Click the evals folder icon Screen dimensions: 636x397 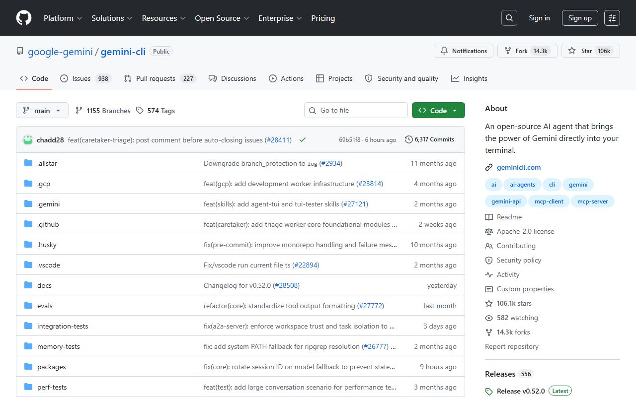[x=28, y=306]
